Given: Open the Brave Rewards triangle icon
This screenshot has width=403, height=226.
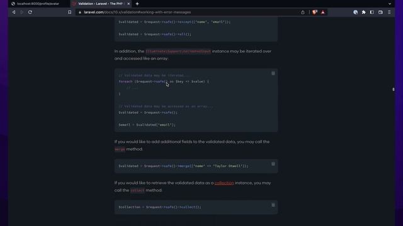Looking at the screenshot, I should (x=323, y=12).
